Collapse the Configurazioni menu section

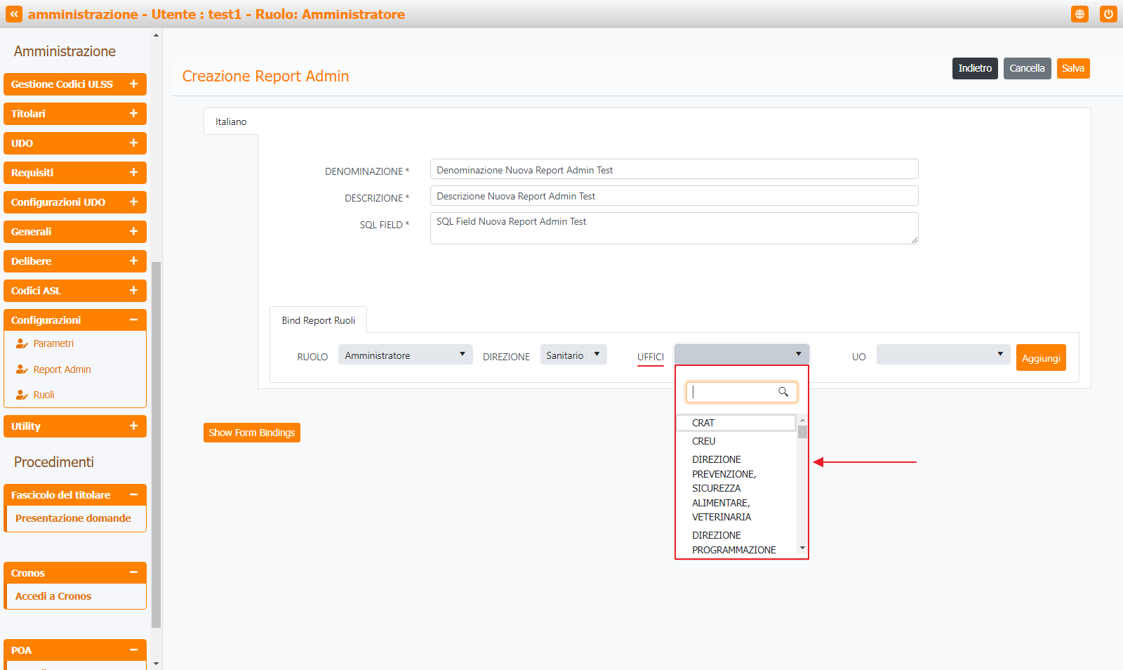(x=133, y=320)
